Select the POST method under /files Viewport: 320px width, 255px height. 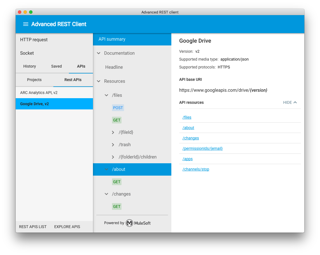pos(118,108)
